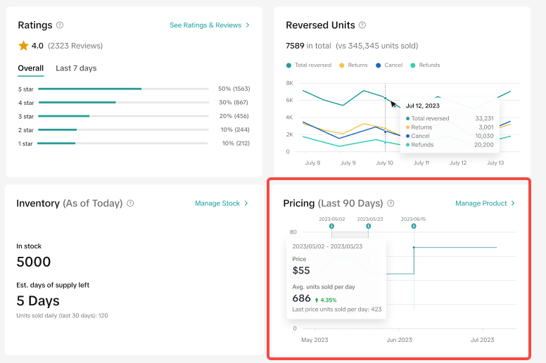This screenshot has width=546, height=363.
Task: Switch to the Last 7 days tab
Action: click(76, 68)
